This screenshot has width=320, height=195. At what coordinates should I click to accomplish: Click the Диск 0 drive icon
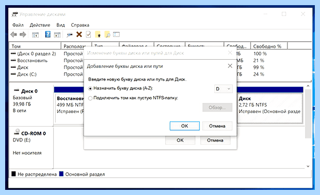pos(17,90)
